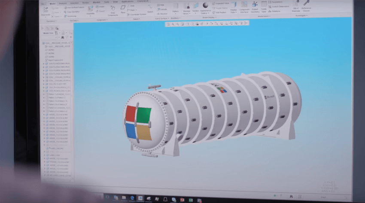This screenshot has height=203, width=365.
Task: Start a Sketch feature
Action: coord(150,9)
